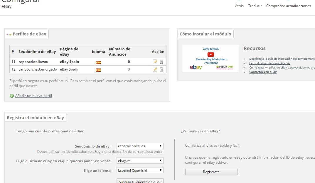Click Tengo una cuenta profesional de eBay text
The height and width of the screenshot is (183, 315).
pyautogui.click(x=50, y=131)
